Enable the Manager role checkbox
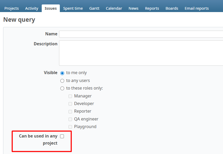The image size is (223, 154). (x=70, y=96)
